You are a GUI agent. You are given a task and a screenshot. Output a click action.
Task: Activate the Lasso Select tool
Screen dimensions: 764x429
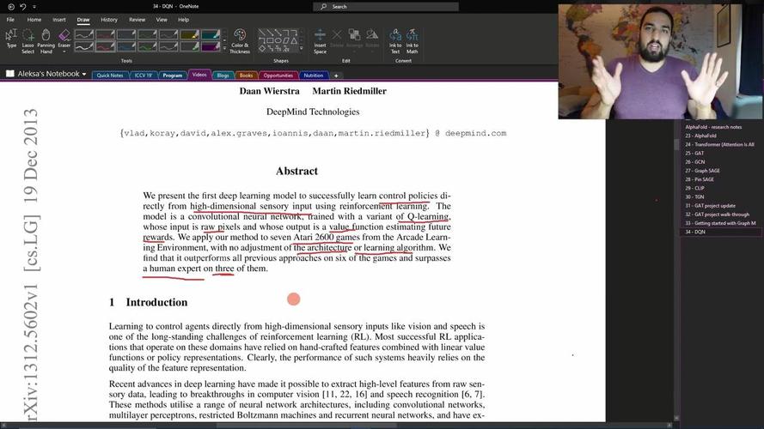(x=28, y=41)
